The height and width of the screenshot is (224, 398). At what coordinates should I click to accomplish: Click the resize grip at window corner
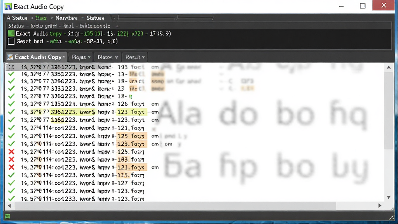392,217
